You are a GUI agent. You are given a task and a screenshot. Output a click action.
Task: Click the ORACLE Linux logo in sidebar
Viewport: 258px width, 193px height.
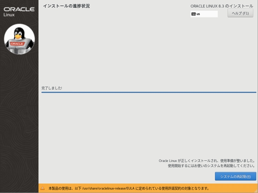click(19, 12)
